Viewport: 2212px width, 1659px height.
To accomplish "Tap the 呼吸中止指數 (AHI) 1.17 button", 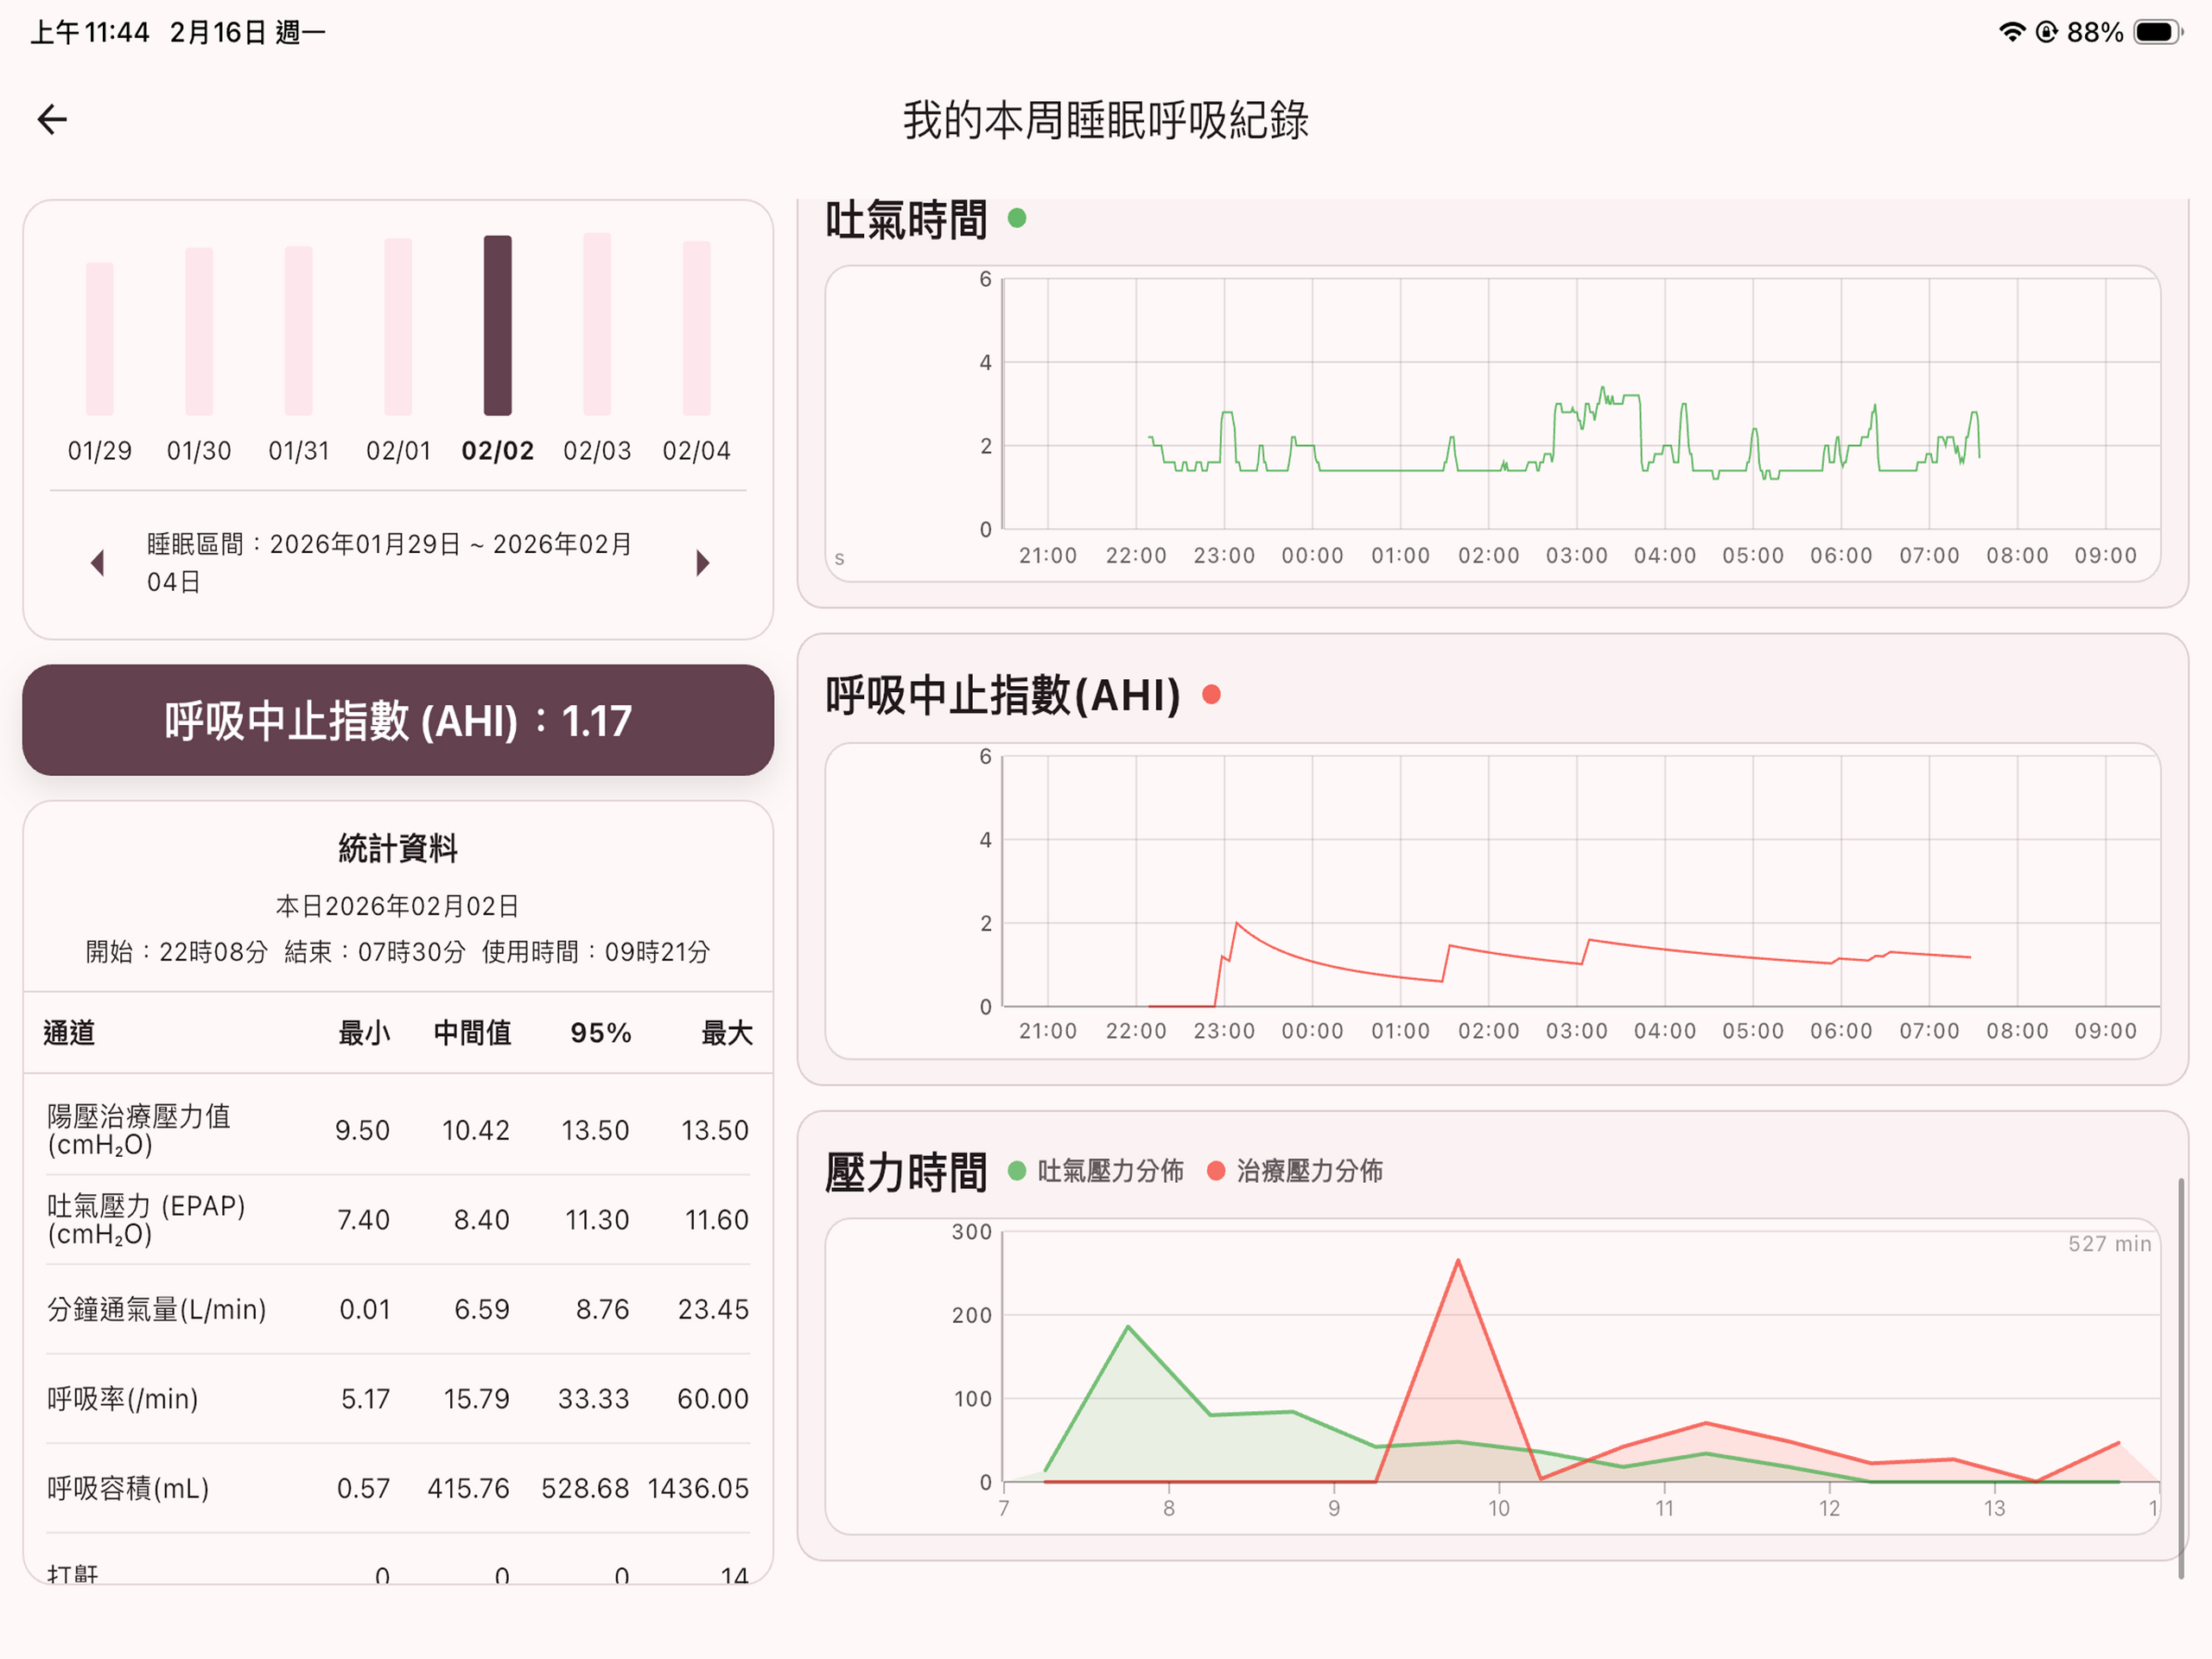I will coord(398,720).
